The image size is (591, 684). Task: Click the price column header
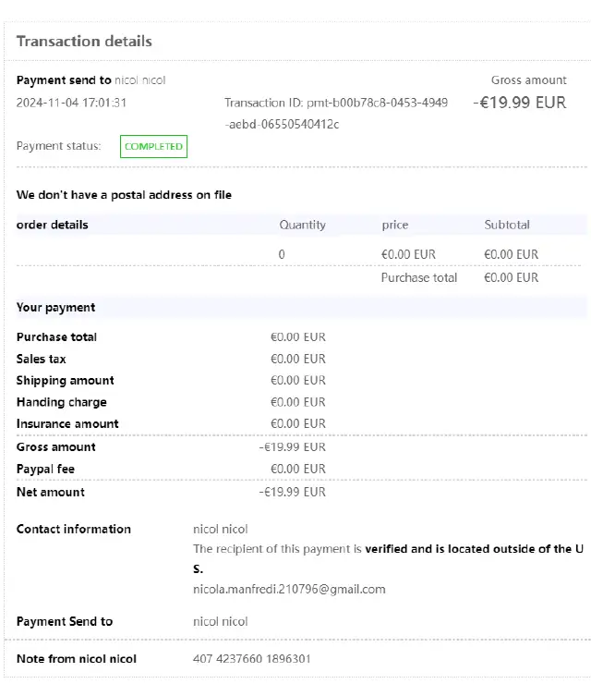(x=394, y=225)
